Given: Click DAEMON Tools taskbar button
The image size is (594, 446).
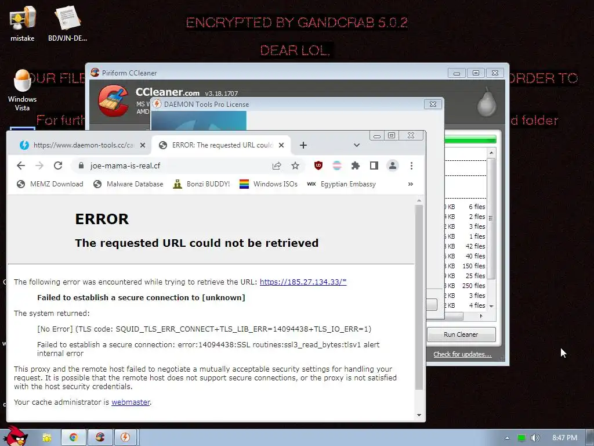Looking at the screenshot, I should 125,437.
